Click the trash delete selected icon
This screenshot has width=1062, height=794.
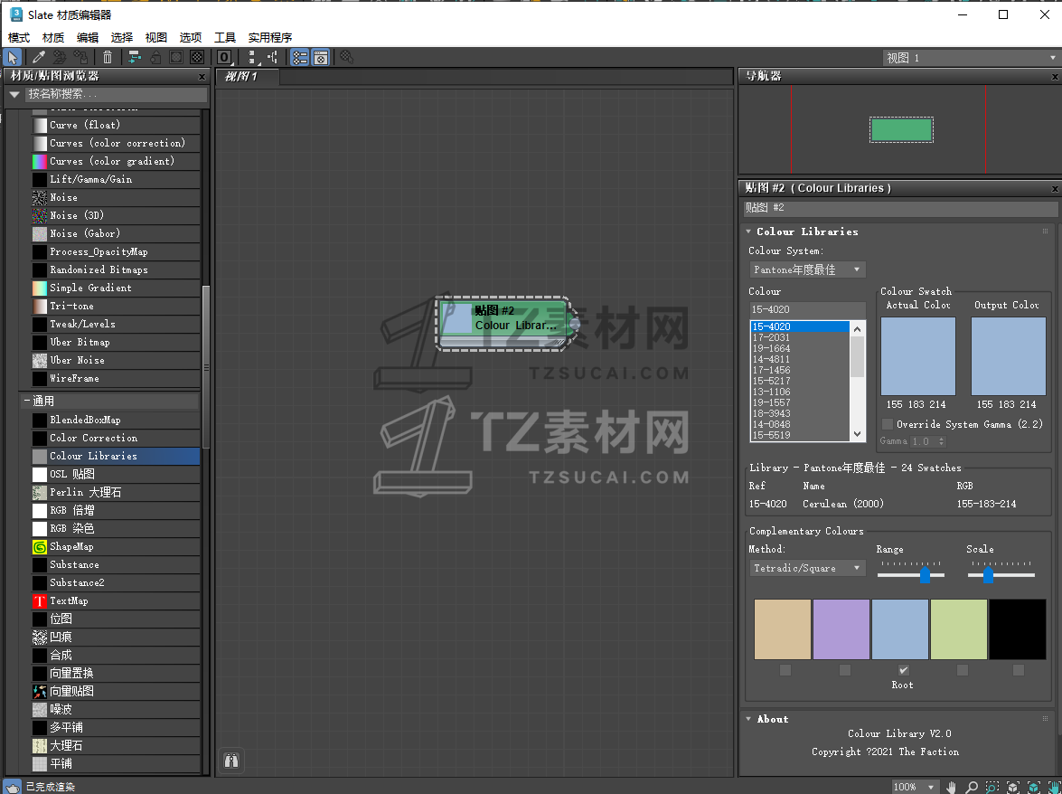[108, 57]
